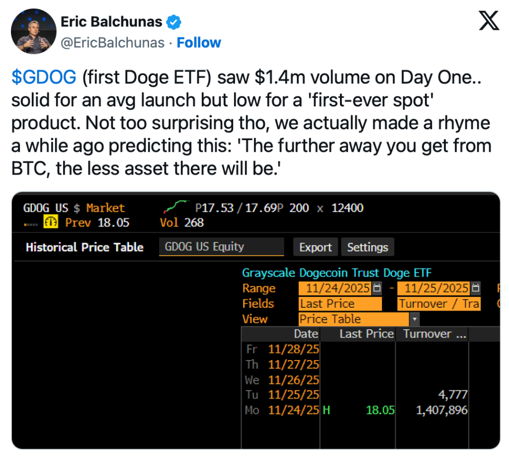Screen dimensions: 509x457
Task: Select the Turnover column header
Action: point(434,334)
